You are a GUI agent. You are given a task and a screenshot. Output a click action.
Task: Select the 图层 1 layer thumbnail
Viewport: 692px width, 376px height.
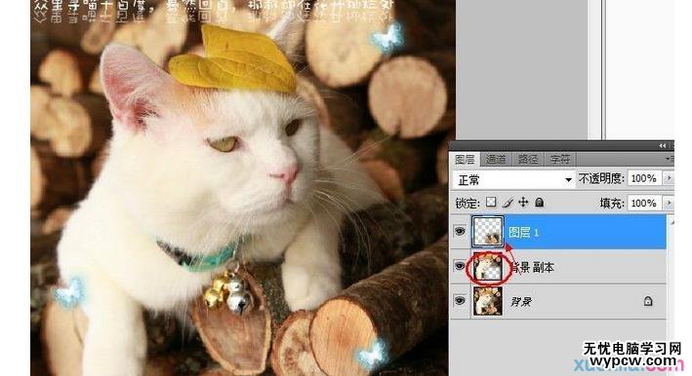click(x=488, y=231)
